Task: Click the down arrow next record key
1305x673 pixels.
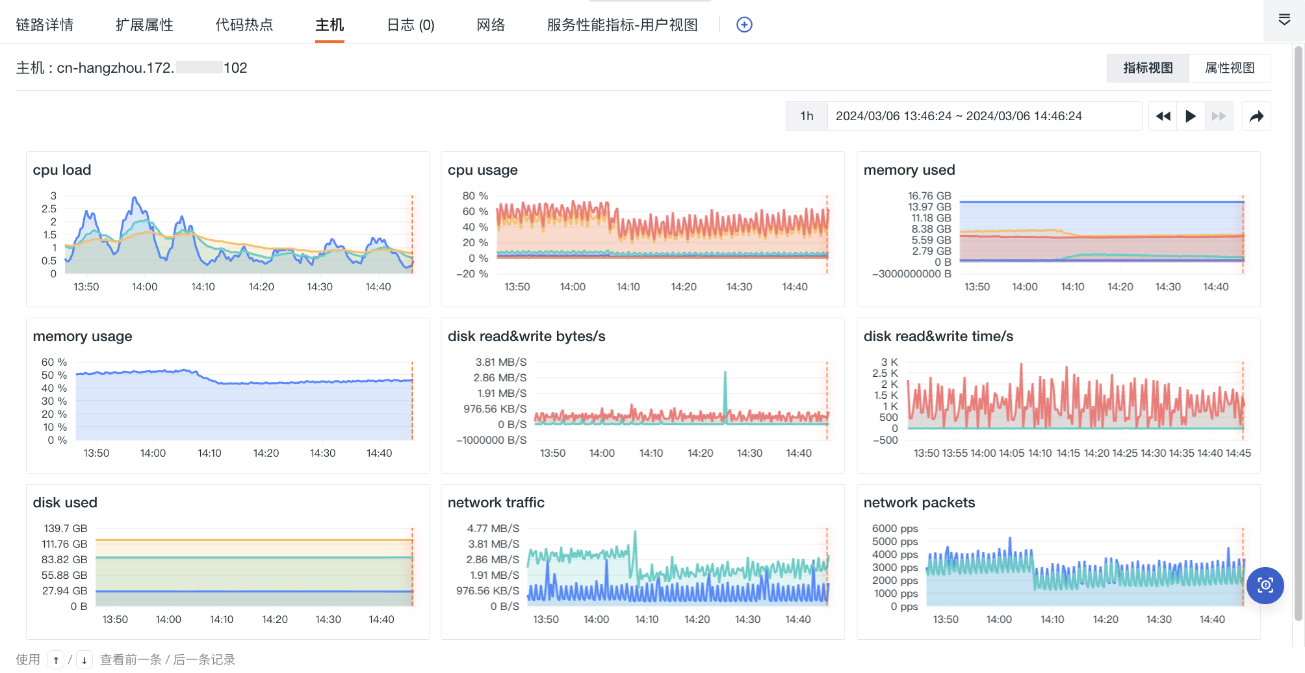Action: [84, 660]
